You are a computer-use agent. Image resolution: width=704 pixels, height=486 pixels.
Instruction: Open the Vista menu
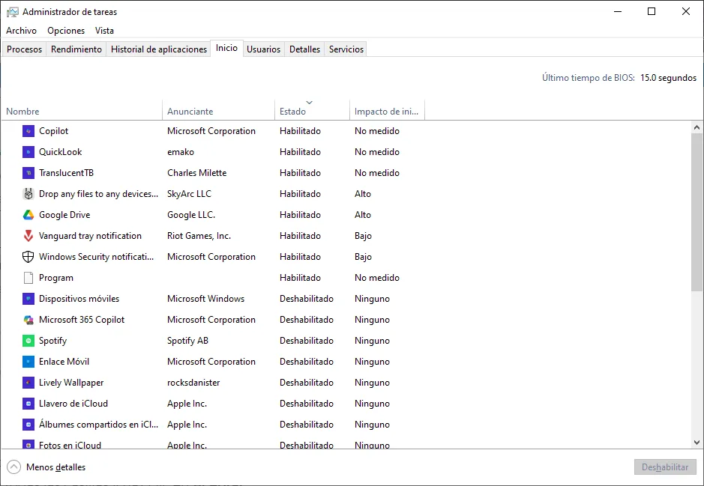click(104, 31)
